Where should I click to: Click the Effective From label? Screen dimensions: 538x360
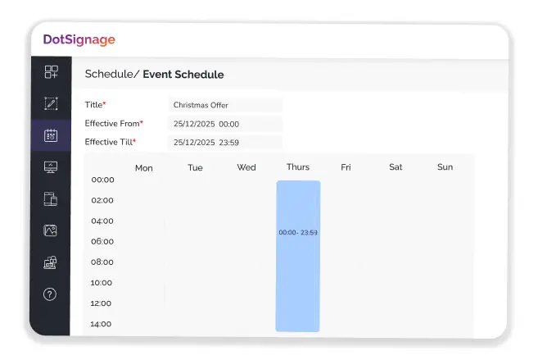pyautogui.click(x=114, y=123)
